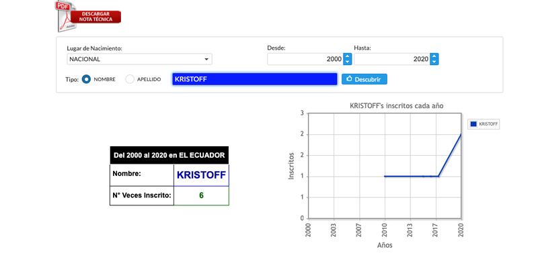Select the APELLIDO radio option

tap(130, 79)
